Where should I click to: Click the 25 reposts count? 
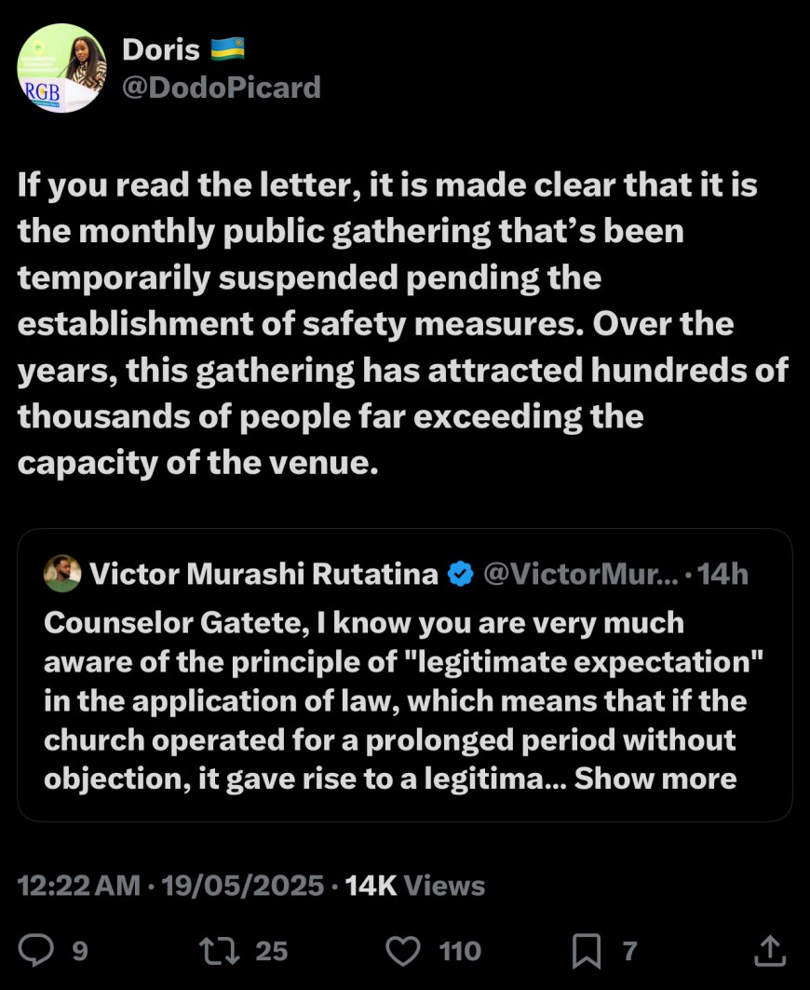click(272, 951)
